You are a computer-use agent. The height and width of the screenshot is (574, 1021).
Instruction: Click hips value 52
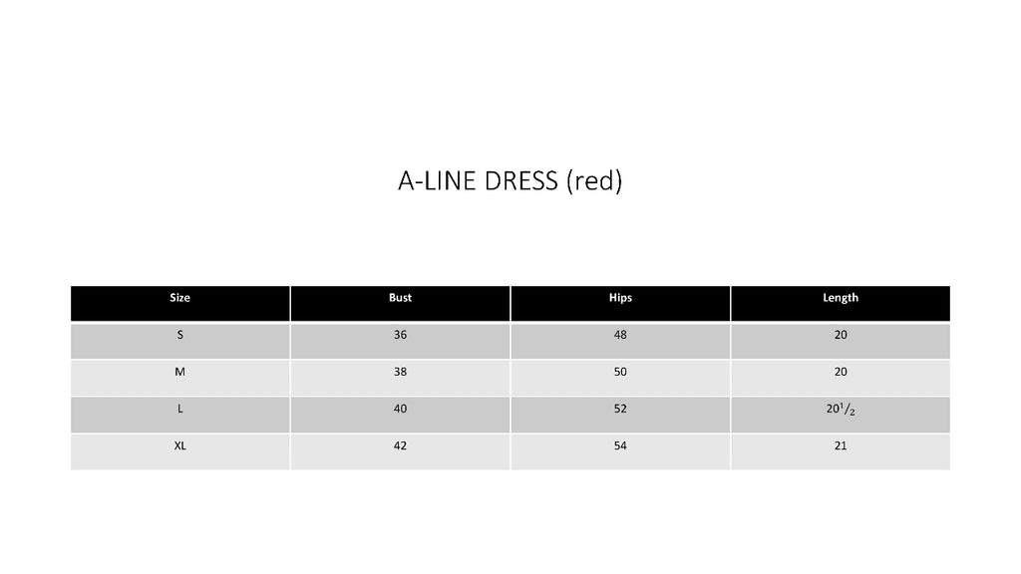pos(620,409)
